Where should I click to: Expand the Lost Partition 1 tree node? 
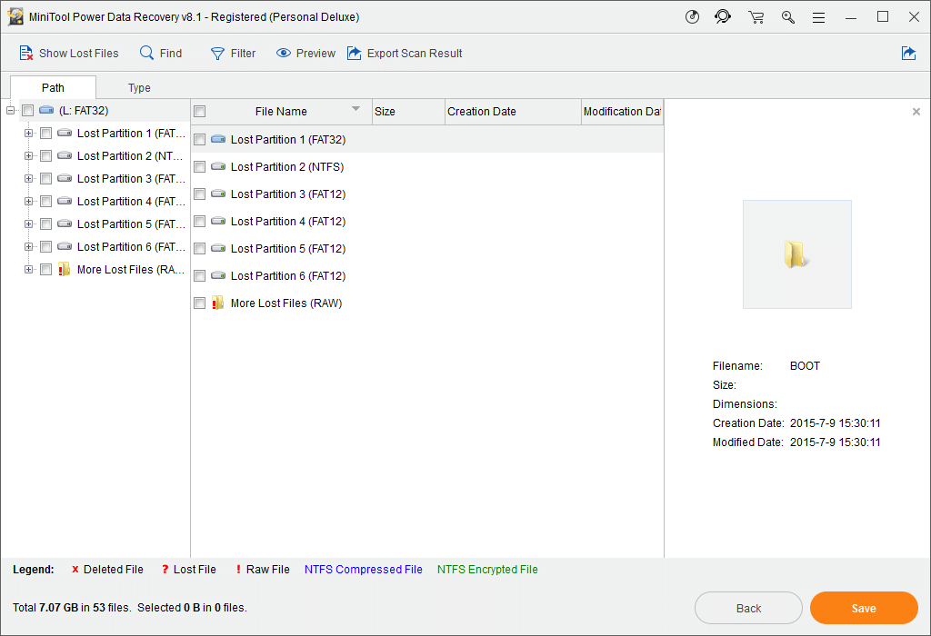coord(27,132)
